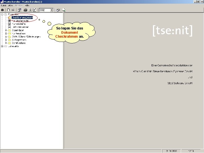
Task: Click the folder properties icon left of printer
Action: tap(19, 10)
